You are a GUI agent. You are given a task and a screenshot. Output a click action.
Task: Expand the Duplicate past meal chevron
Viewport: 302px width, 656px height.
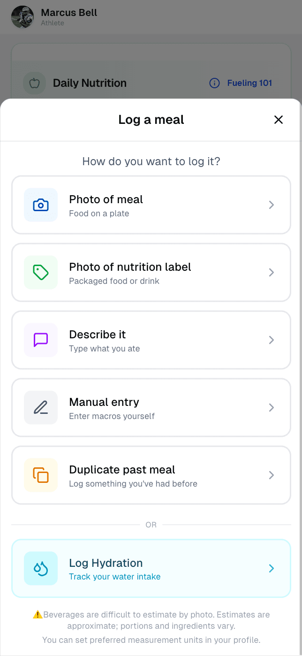coord(271,475)
